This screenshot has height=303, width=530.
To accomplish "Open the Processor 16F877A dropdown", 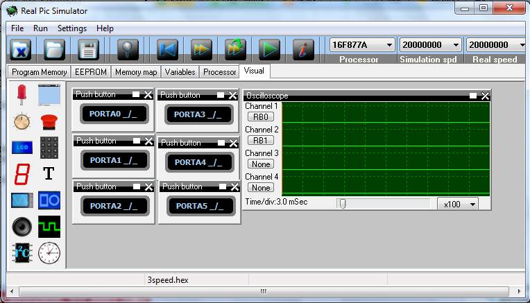I will (x=362, y=45).
